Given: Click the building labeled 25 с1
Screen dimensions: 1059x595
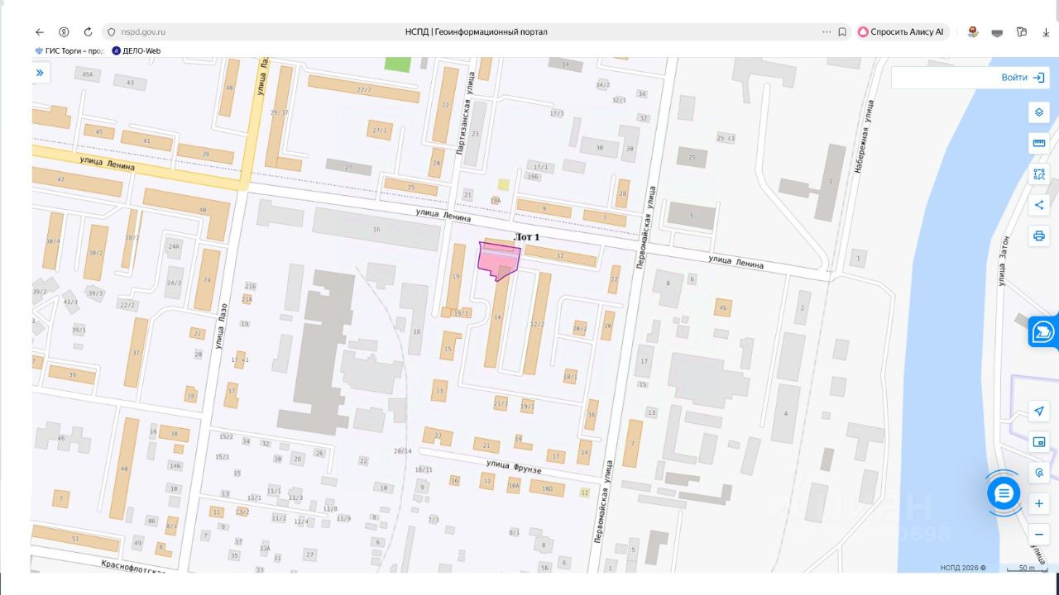Looking at the screenshot, I should [x=726, y=138].
